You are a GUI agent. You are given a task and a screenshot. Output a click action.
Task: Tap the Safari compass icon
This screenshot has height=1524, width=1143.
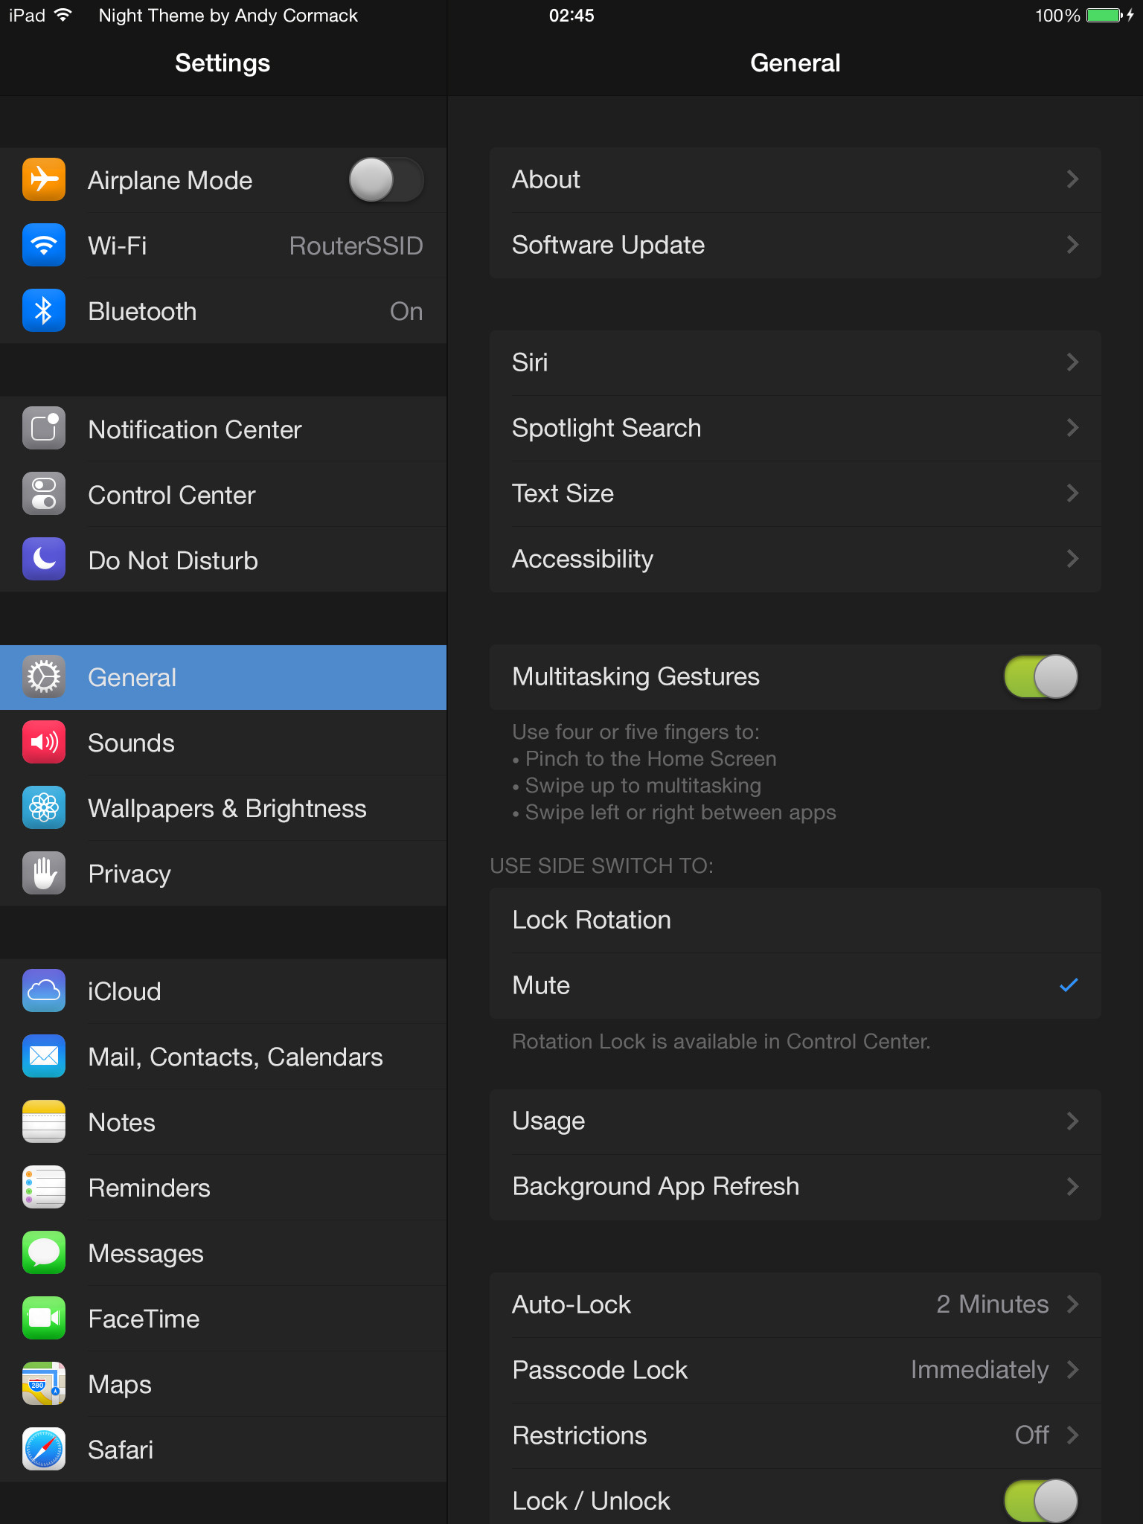pyautogui.click(x=44, y=1450)
